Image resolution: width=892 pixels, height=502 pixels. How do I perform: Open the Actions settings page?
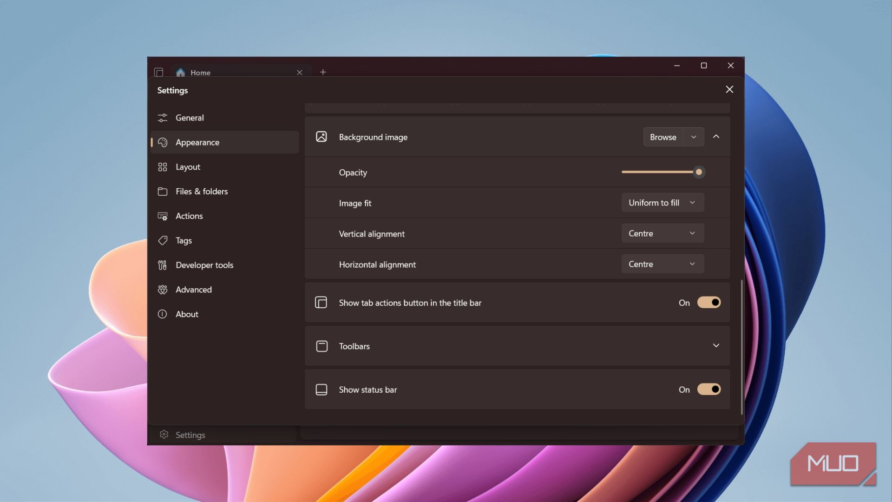point(225,216)
